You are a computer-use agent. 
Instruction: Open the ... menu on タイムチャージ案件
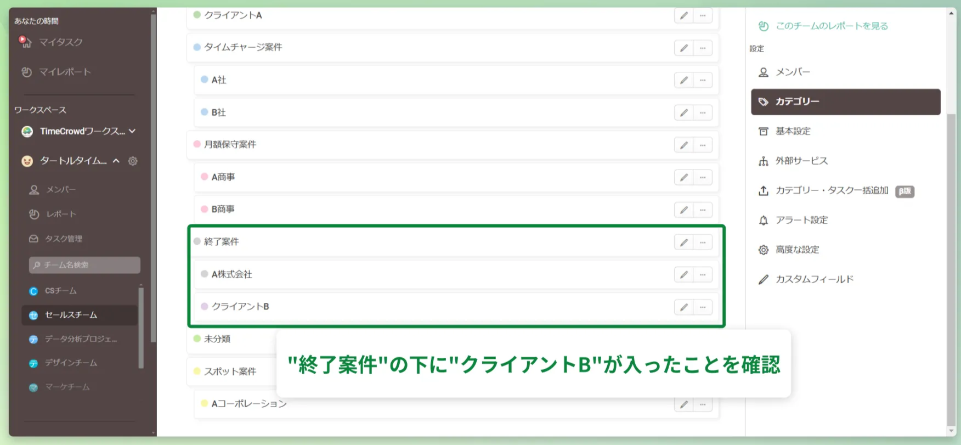(x=703, y=48)
